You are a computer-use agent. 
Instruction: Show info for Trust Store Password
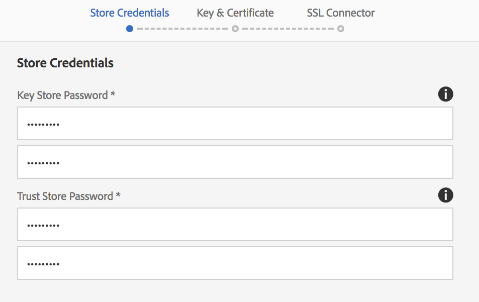coord(445,195)
